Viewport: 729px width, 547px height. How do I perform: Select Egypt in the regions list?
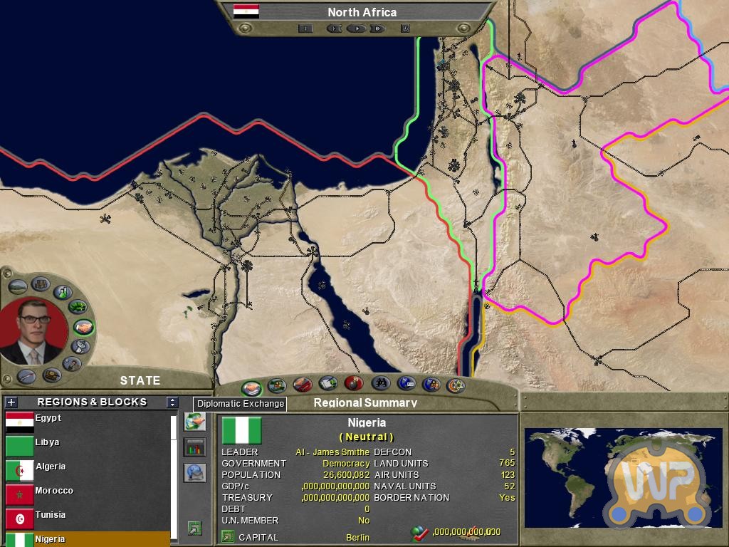48,419
